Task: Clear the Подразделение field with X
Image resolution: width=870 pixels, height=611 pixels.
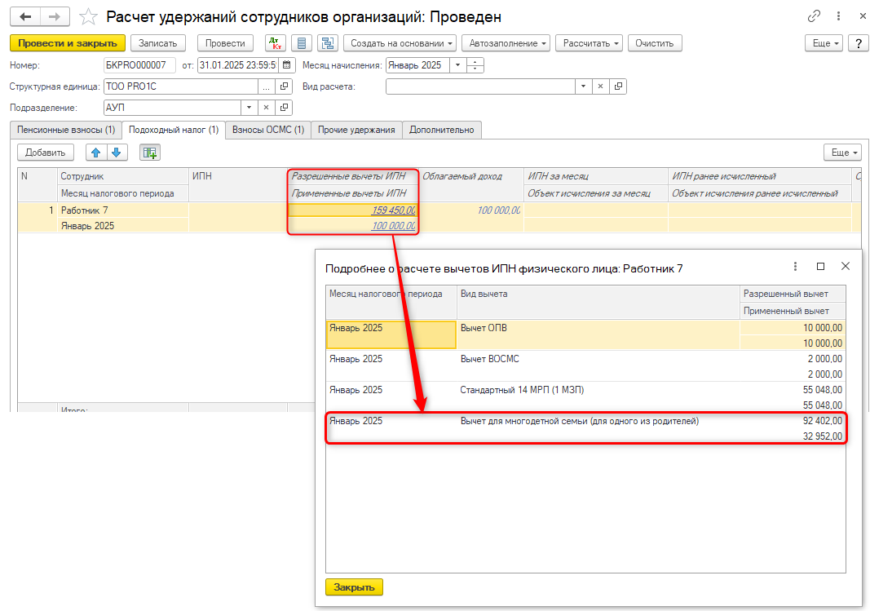Action: coord(267,108)
